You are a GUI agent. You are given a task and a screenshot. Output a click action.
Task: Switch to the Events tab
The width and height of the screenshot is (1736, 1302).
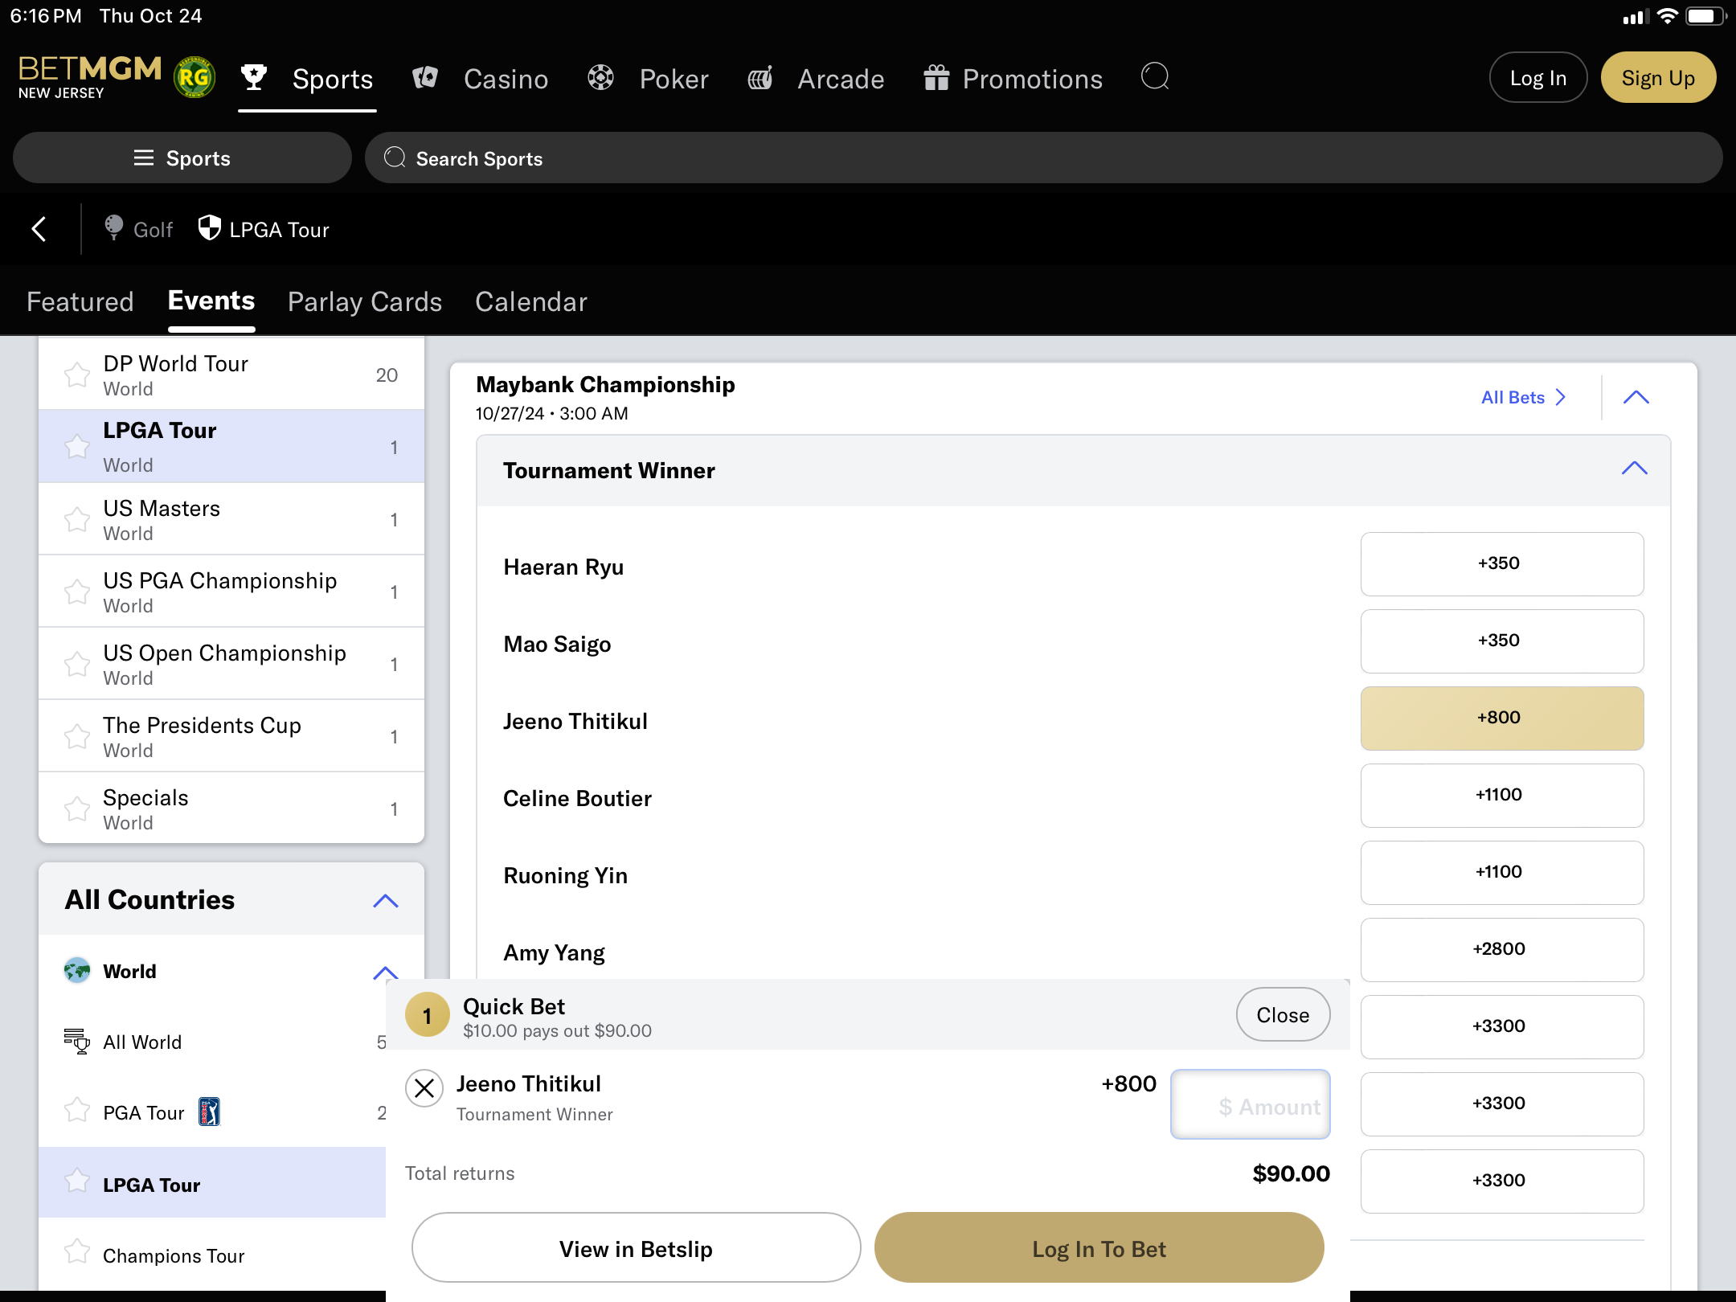(211, 301)
